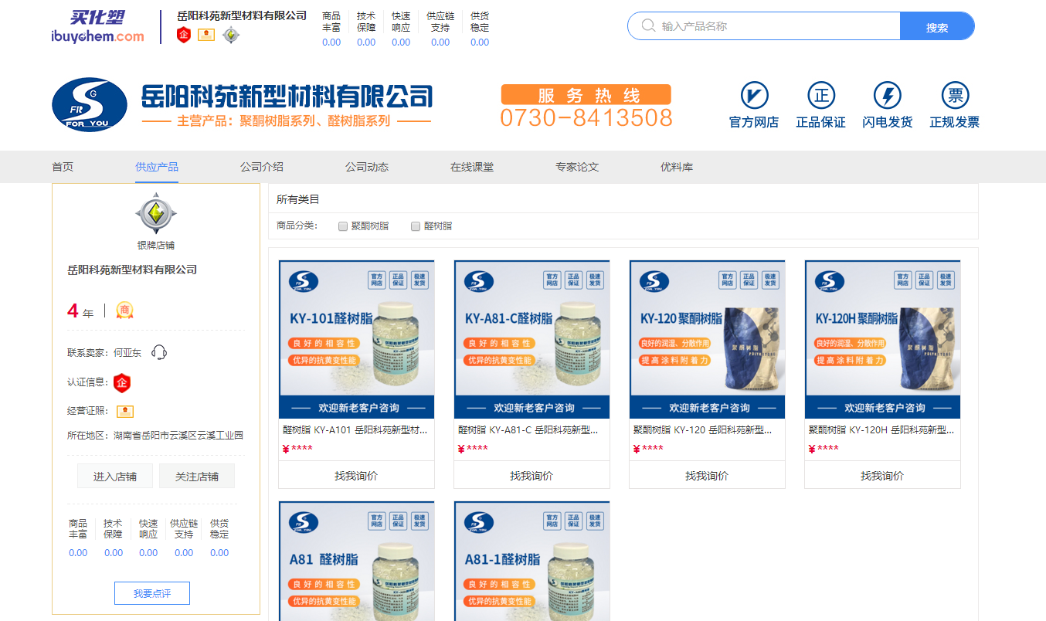This screenshot has height=621, width=1046.
Task: Click the red enterprise badge in header
Action: 184,35
